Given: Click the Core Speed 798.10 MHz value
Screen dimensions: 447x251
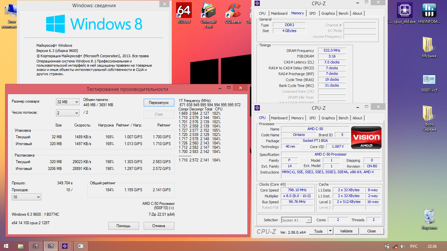Looking at the screenshot, I should click(297, 190).
